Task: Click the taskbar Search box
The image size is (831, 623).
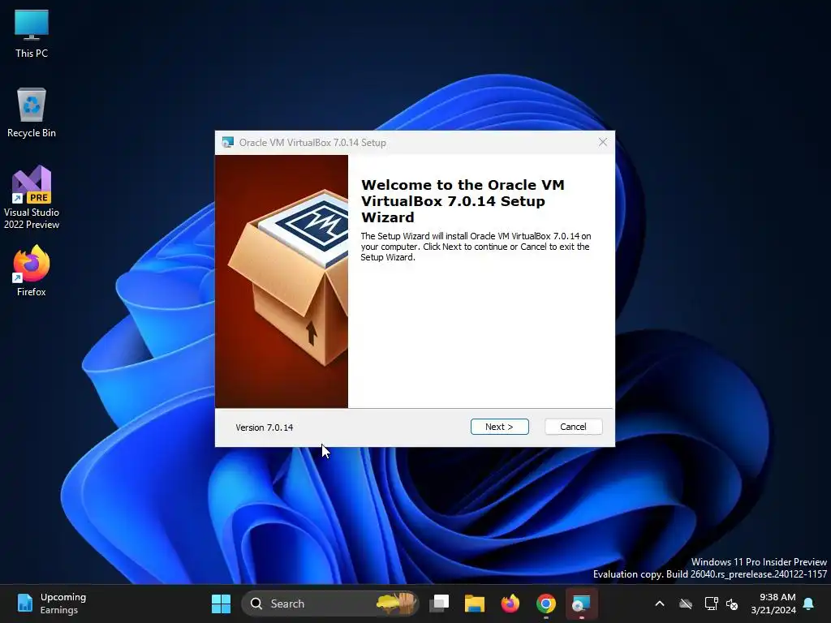Action: coord(330,604)
